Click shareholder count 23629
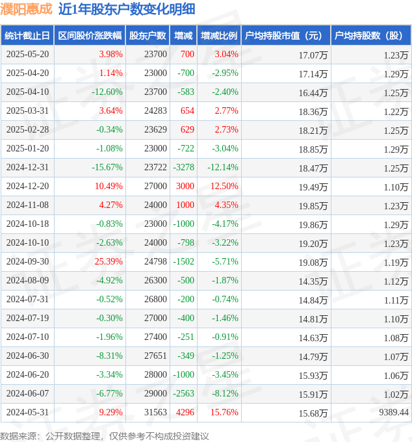This screenshot has height=442, width=412. click(155, 129)
